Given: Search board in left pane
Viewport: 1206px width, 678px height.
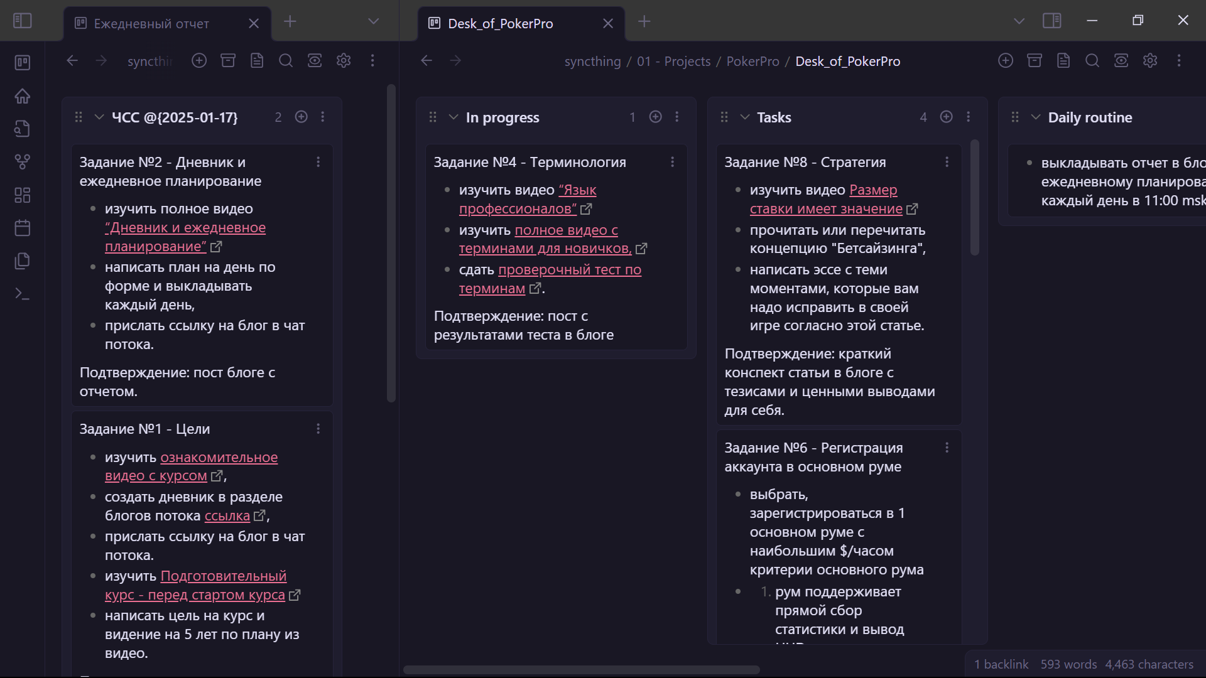Looking at the screenshot, I should pos(286,60).
